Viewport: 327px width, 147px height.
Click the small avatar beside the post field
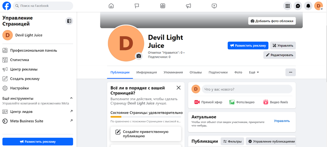[196, 89]
